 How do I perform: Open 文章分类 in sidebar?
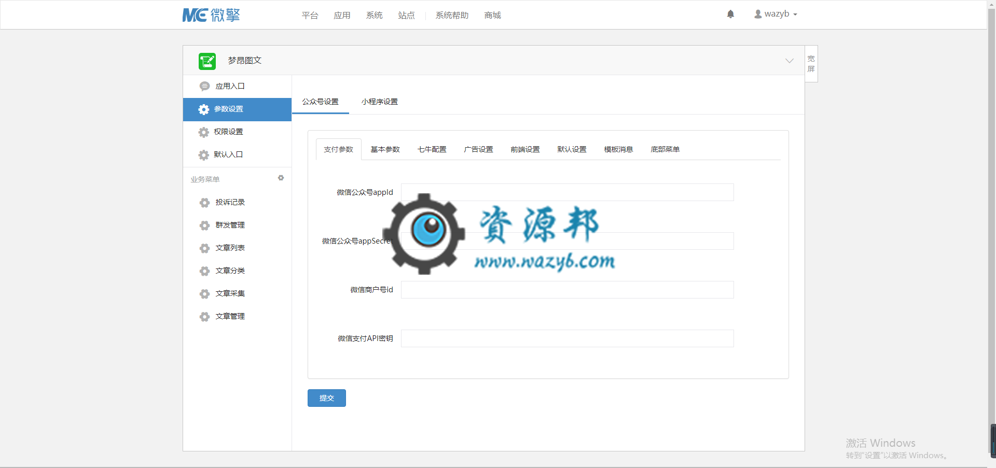pos(237,271)
